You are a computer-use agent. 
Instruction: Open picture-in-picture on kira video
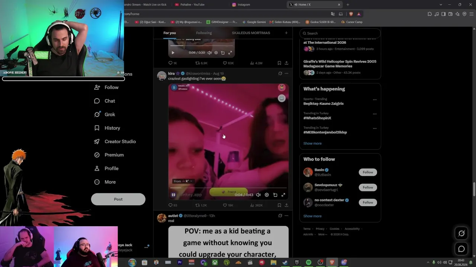click(x=275, y=195)
